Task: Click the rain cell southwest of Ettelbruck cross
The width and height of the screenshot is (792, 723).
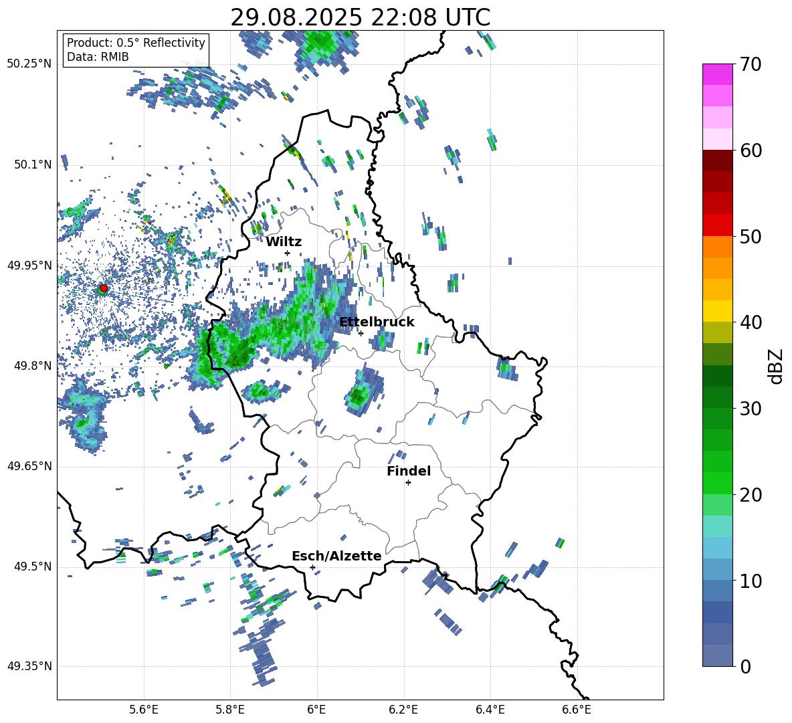Action: (364, 391)
